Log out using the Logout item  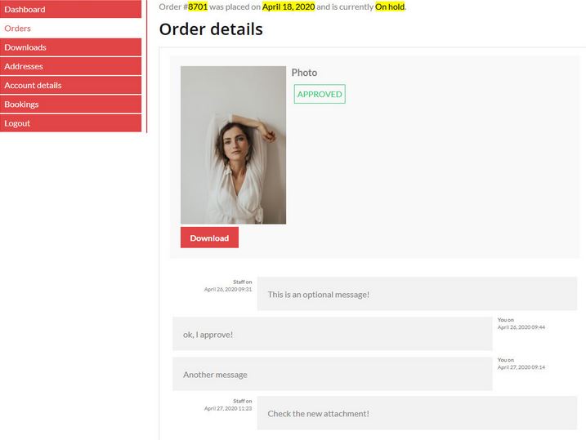tap(70, 123)
